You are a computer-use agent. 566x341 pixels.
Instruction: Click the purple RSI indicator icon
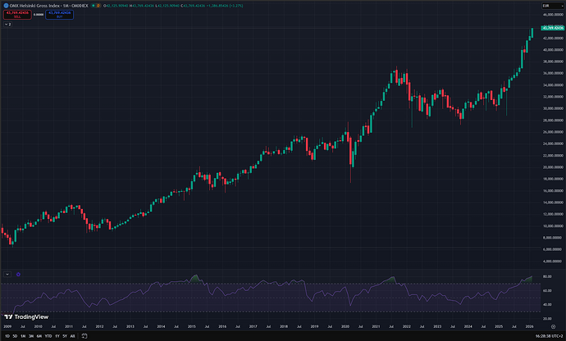coord(18,275)
